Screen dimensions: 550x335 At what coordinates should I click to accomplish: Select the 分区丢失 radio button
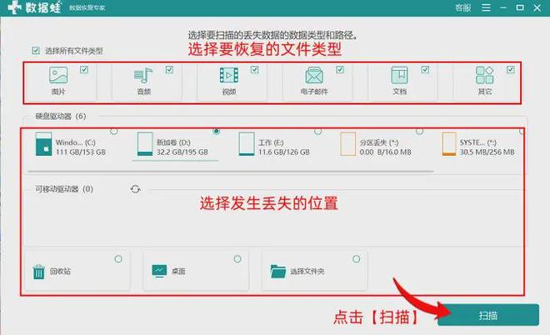coord(419,131)
